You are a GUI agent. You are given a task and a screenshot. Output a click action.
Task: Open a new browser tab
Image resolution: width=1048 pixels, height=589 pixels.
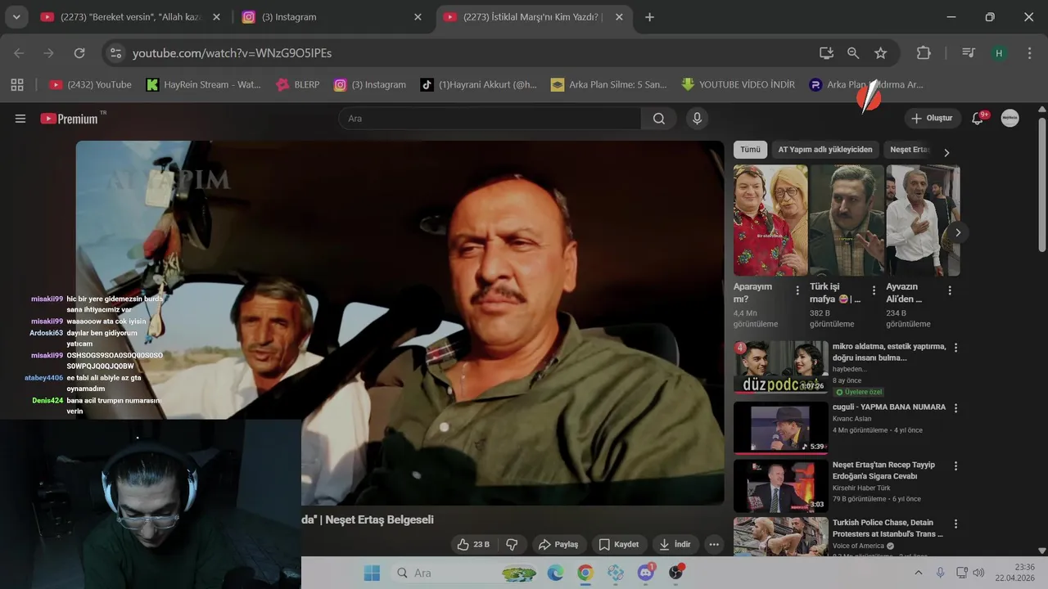649,17
